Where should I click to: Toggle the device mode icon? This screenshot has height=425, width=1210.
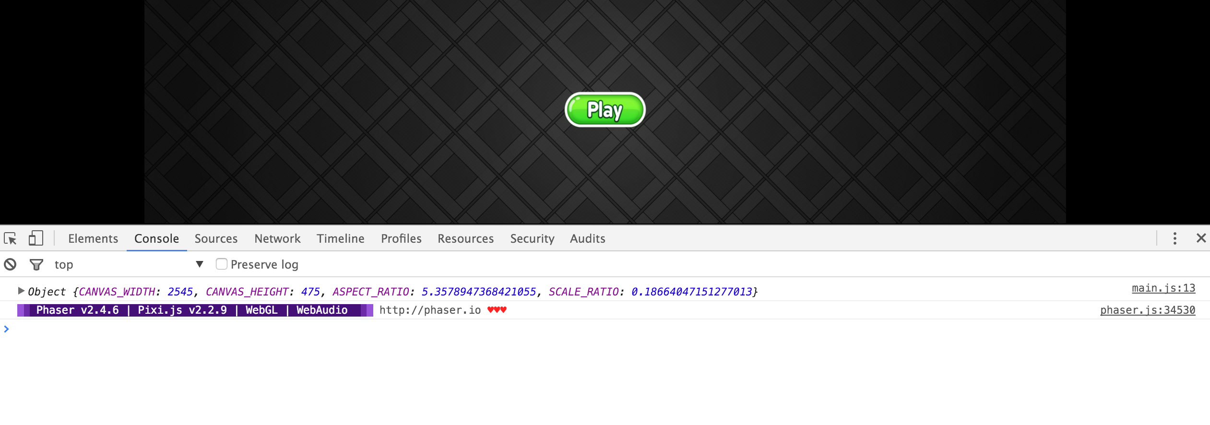[36, 238]
